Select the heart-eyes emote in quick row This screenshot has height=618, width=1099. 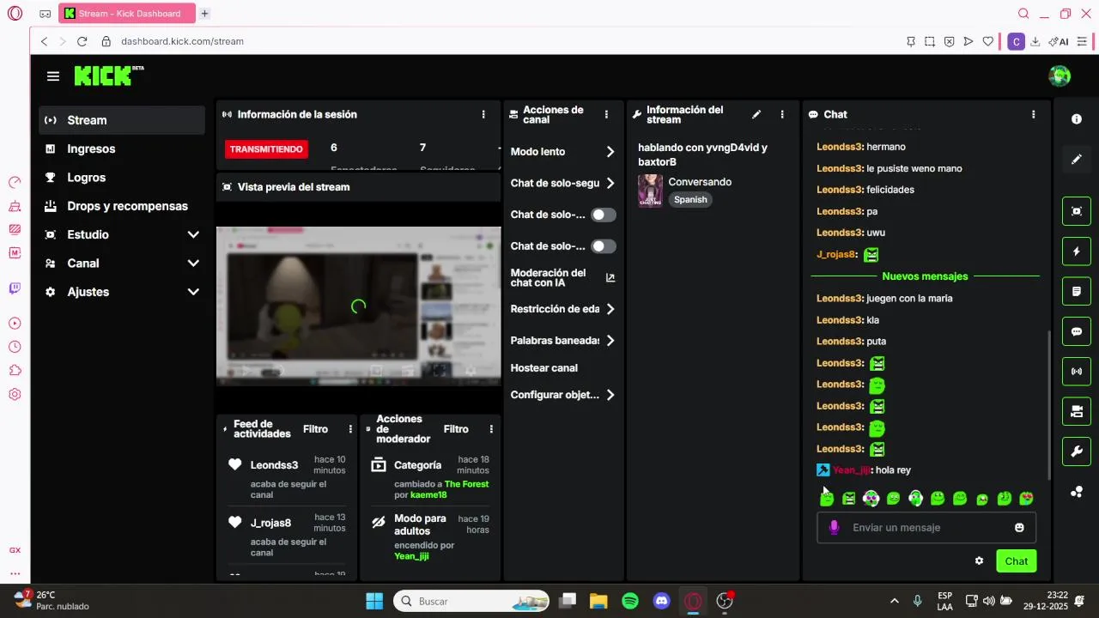1026,499
